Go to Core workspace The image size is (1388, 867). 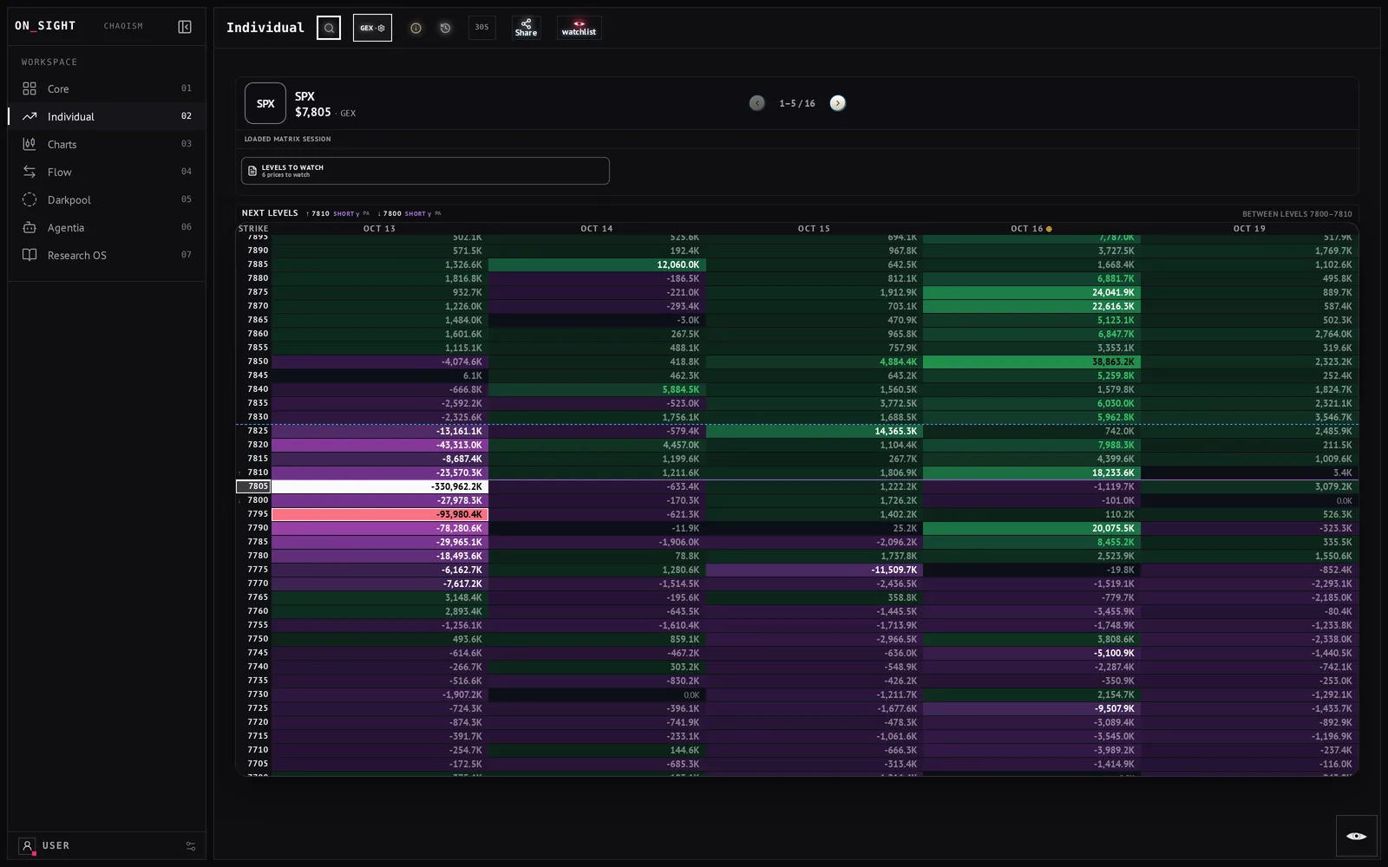point(107,88)
